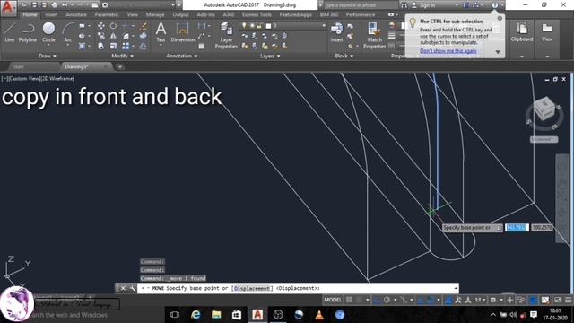
Task: Select the Dimension tool
Action: tap(182, 32)
